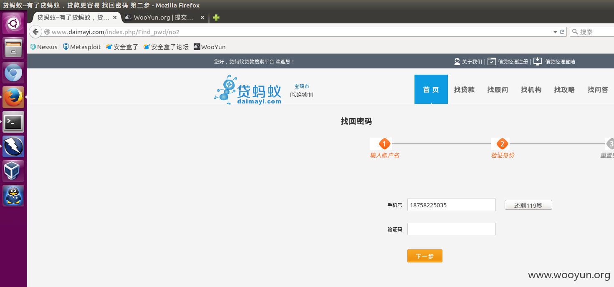The image size is (614, 287).
Task: Click the search magnifier icon
Action: pos(575,32)
